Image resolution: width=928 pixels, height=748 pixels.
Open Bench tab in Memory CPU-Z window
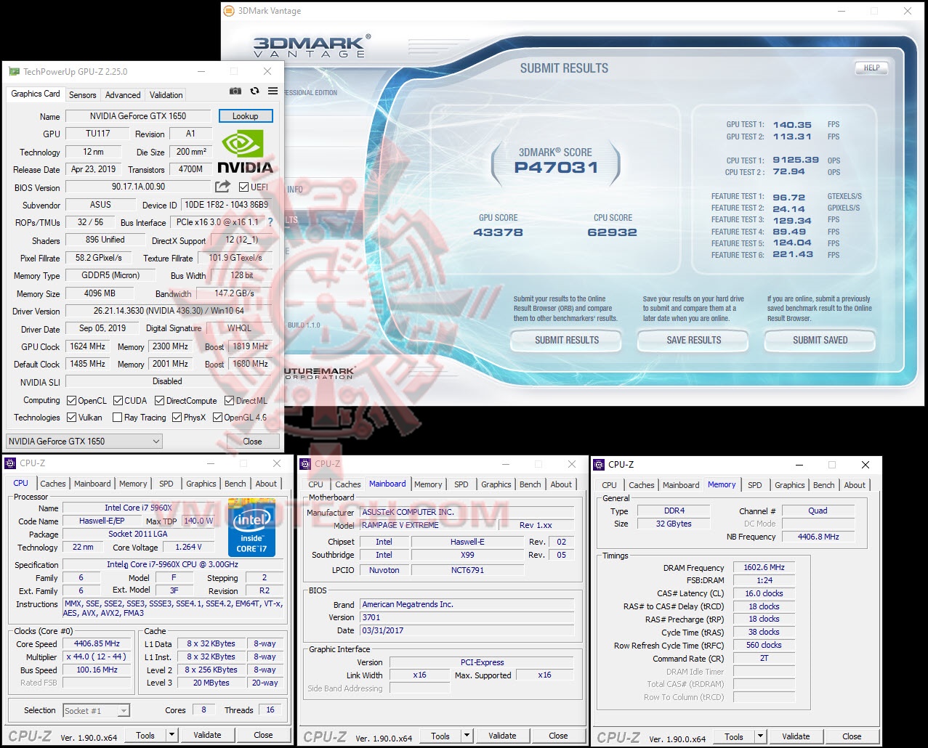pyautogui.click(x=824, y=485)
